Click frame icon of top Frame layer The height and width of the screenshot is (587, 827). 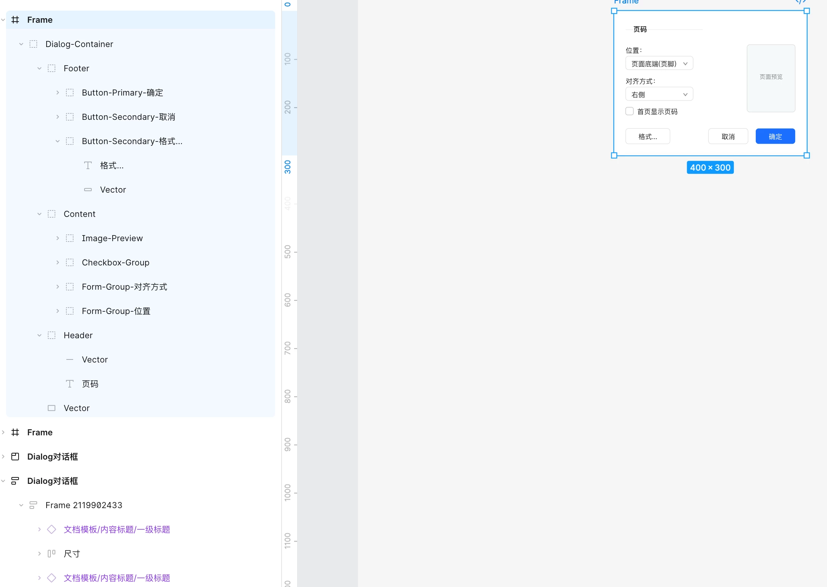point(15,20)
